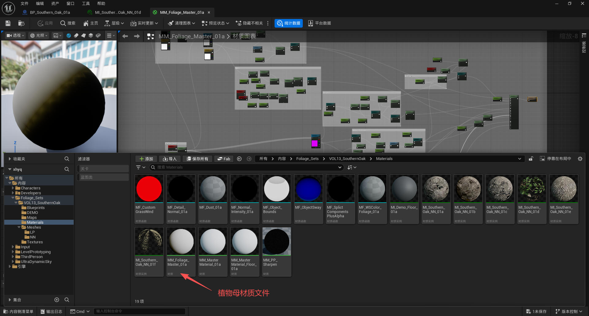Toggle 隐藏不相关 hide unrelated nodes
Screen dimensions: 589x316
coord(249,23)
